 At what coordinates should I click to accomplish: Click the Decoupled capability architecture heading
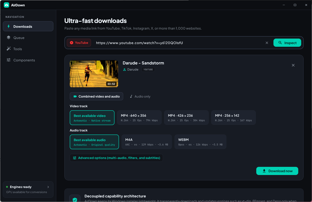[115, 196]
